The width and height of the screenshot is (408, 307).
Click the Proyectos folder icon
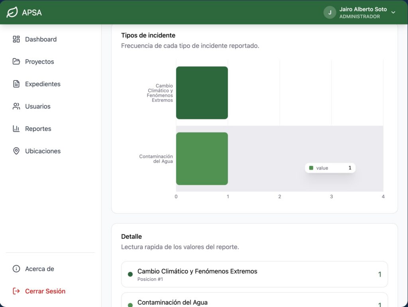click(x=16, y=61)
